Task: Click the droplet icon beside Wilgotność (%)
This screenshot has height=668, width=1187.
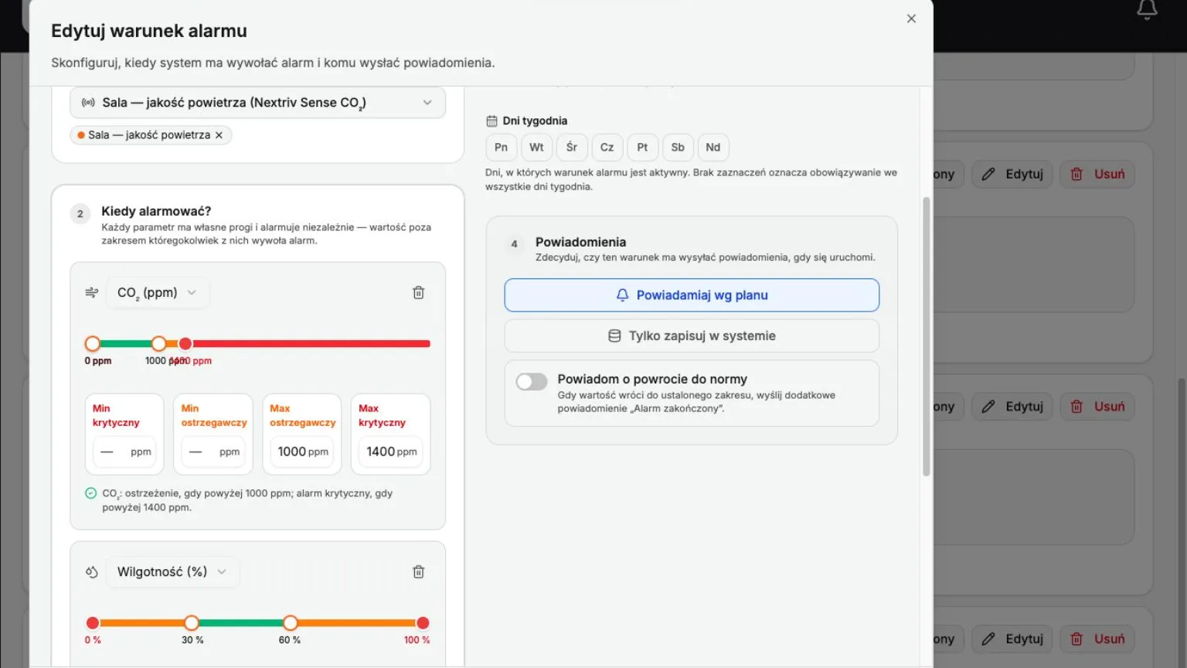Action: pyautogui.click(x=91, y=572)
